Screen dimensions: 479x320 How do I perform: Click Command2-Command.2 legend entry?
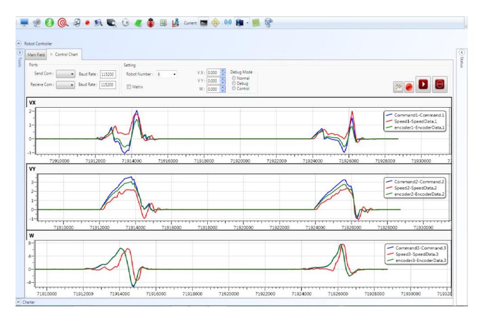click(415, 181)
